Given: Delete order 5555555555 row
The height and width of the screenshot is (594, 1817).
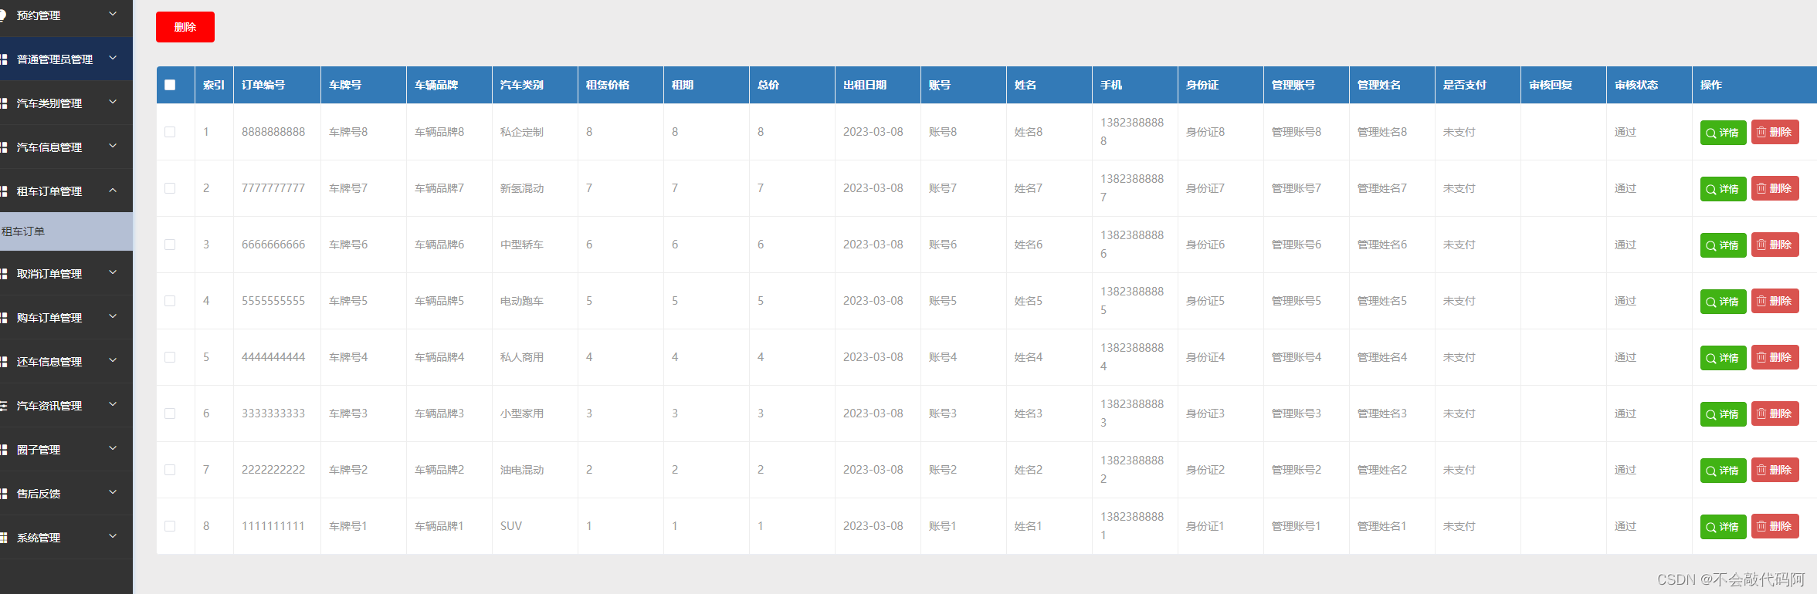Looking at the screenshot, I should click(x=1775, y=301).
